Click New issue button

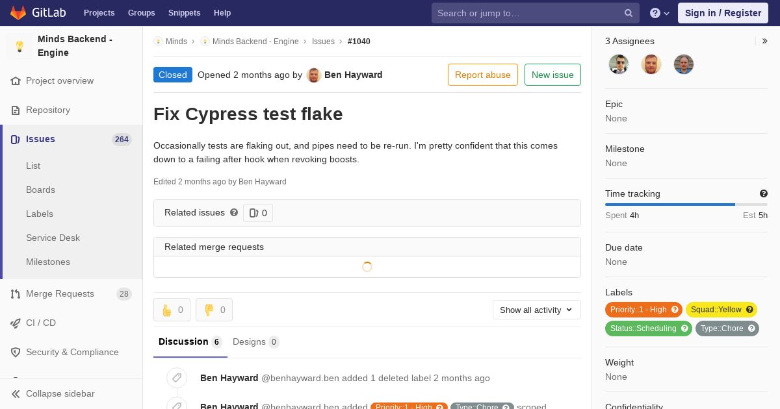point(552,75)
